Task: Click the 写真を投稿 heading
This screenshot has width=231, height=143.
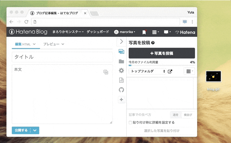Action: [x=139, y=43]
